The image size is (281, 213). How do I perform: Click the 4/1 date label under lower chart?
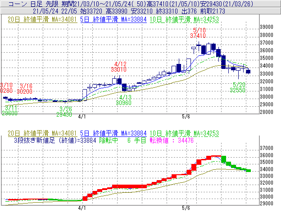(x=82, y=208)
